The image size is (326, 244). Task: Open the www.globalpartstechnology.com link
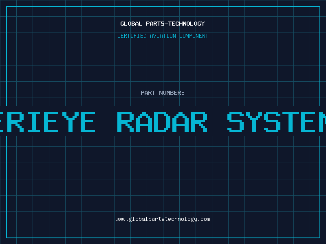pos(163,219)
